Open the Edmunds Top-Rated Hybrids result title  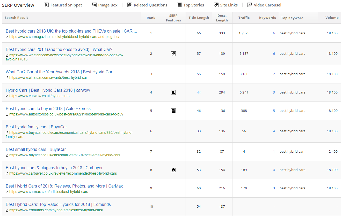click(58, 204)
